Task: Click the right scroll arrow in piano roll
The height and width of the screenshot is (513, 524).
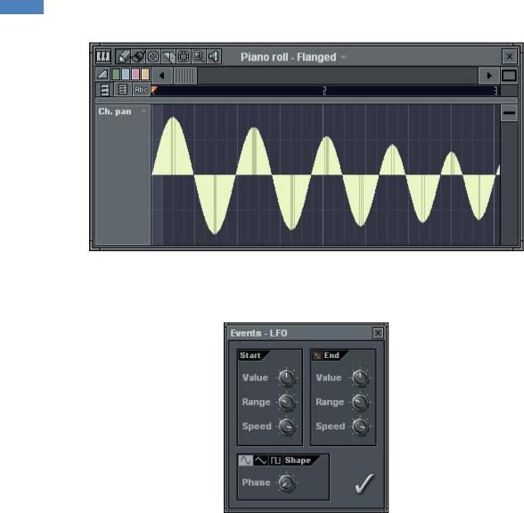Action: click(489, 76)
